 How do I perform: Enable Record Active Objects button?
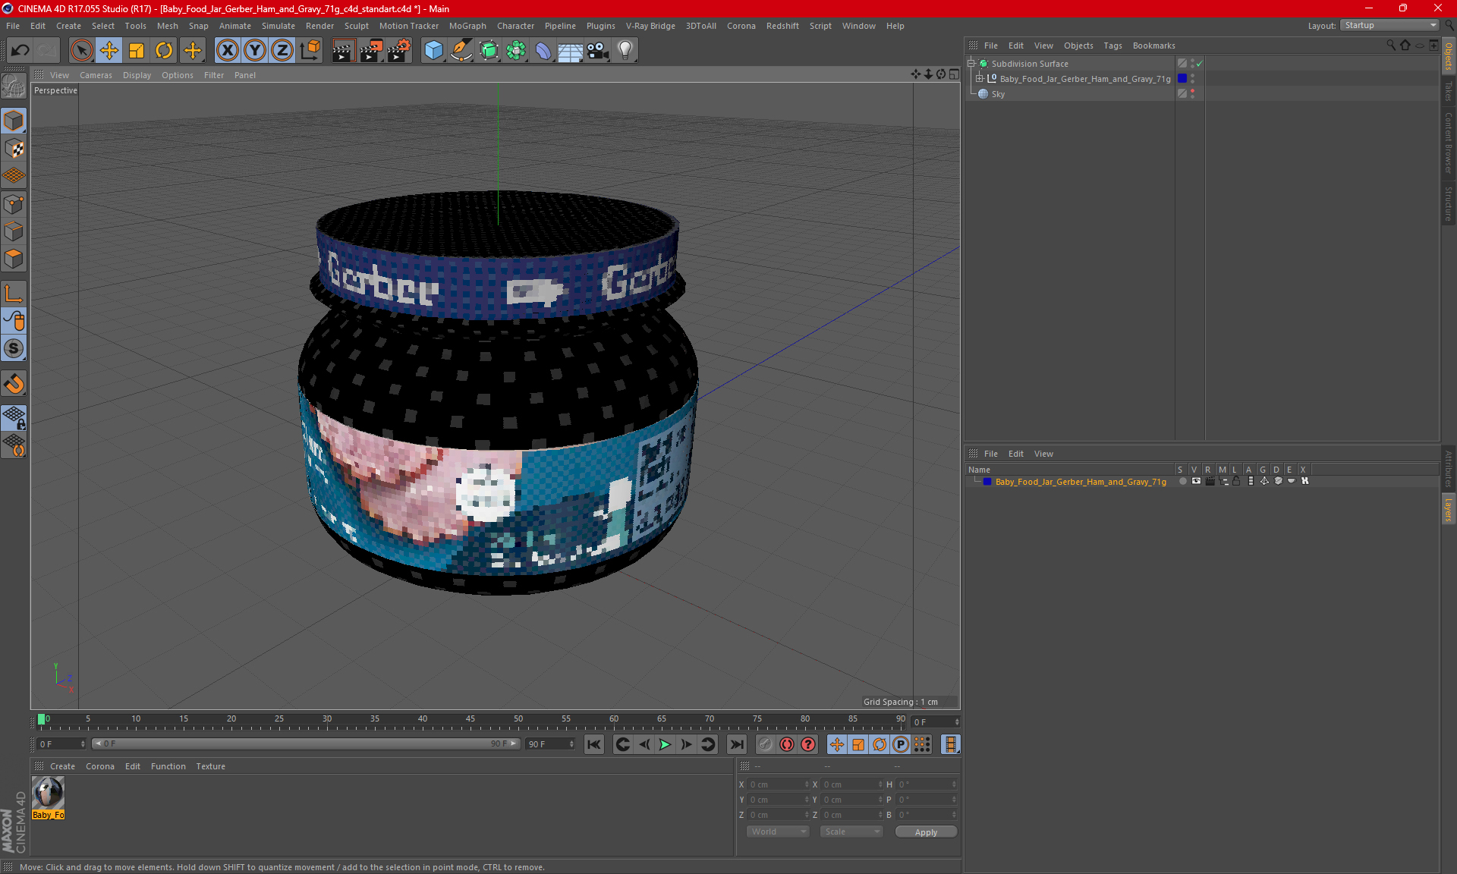point(765,744)
